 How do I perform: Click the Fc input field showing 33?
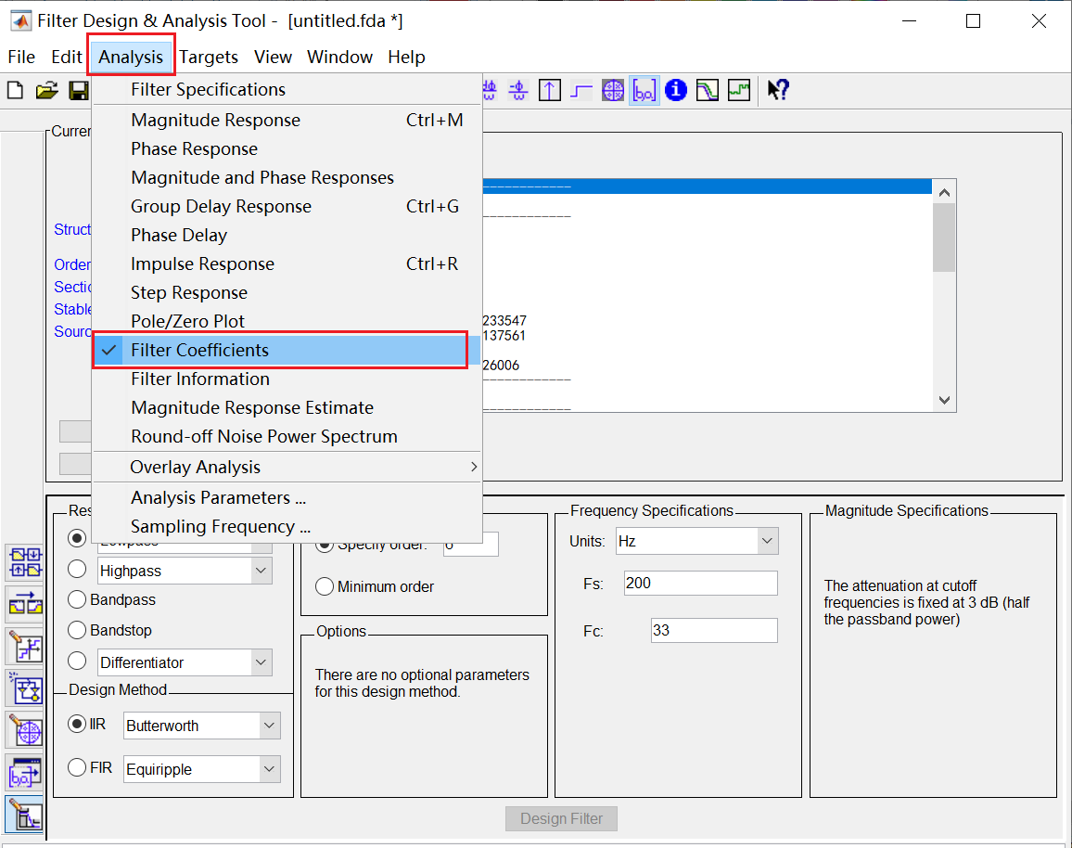click(x=714, y=631)
